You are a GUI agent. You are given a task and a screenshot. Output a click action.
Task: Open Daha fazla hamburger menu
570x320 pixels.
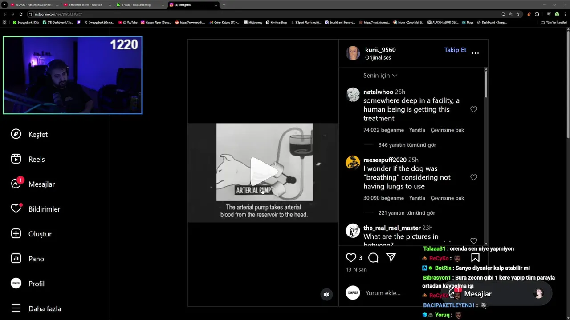16,308
